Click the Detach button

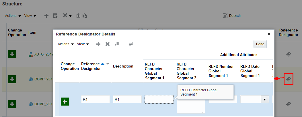[232, 16]
